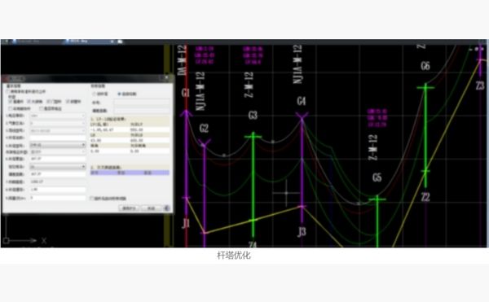Viewport: 489px width, 302px height.
Task: Click the round help icon in the dialog's bottom corner
Action: click(167, 208)
